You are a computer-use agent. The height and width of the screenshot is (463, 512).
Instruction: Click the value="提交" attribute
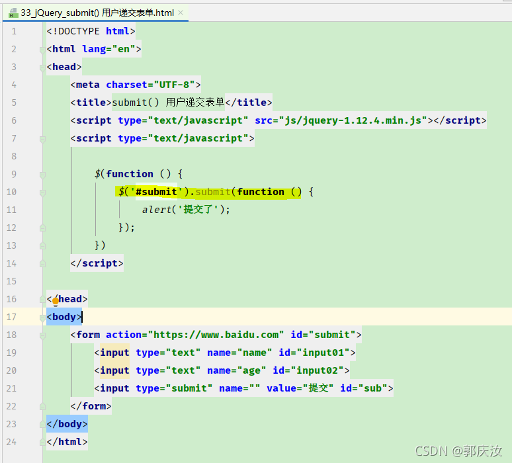300,388
